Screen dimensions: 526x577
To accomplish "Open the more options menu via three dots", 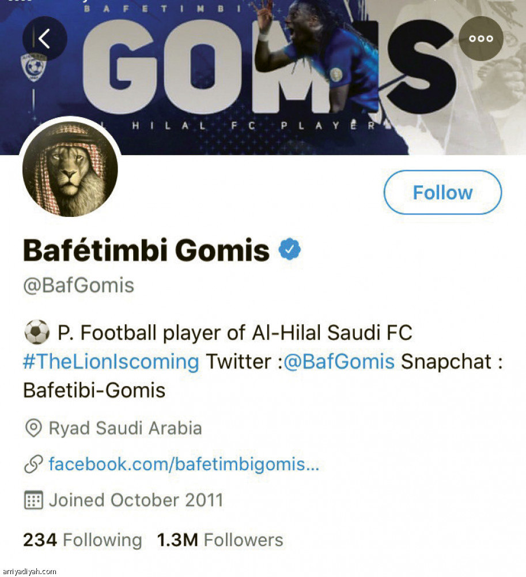I will (480, 39).
